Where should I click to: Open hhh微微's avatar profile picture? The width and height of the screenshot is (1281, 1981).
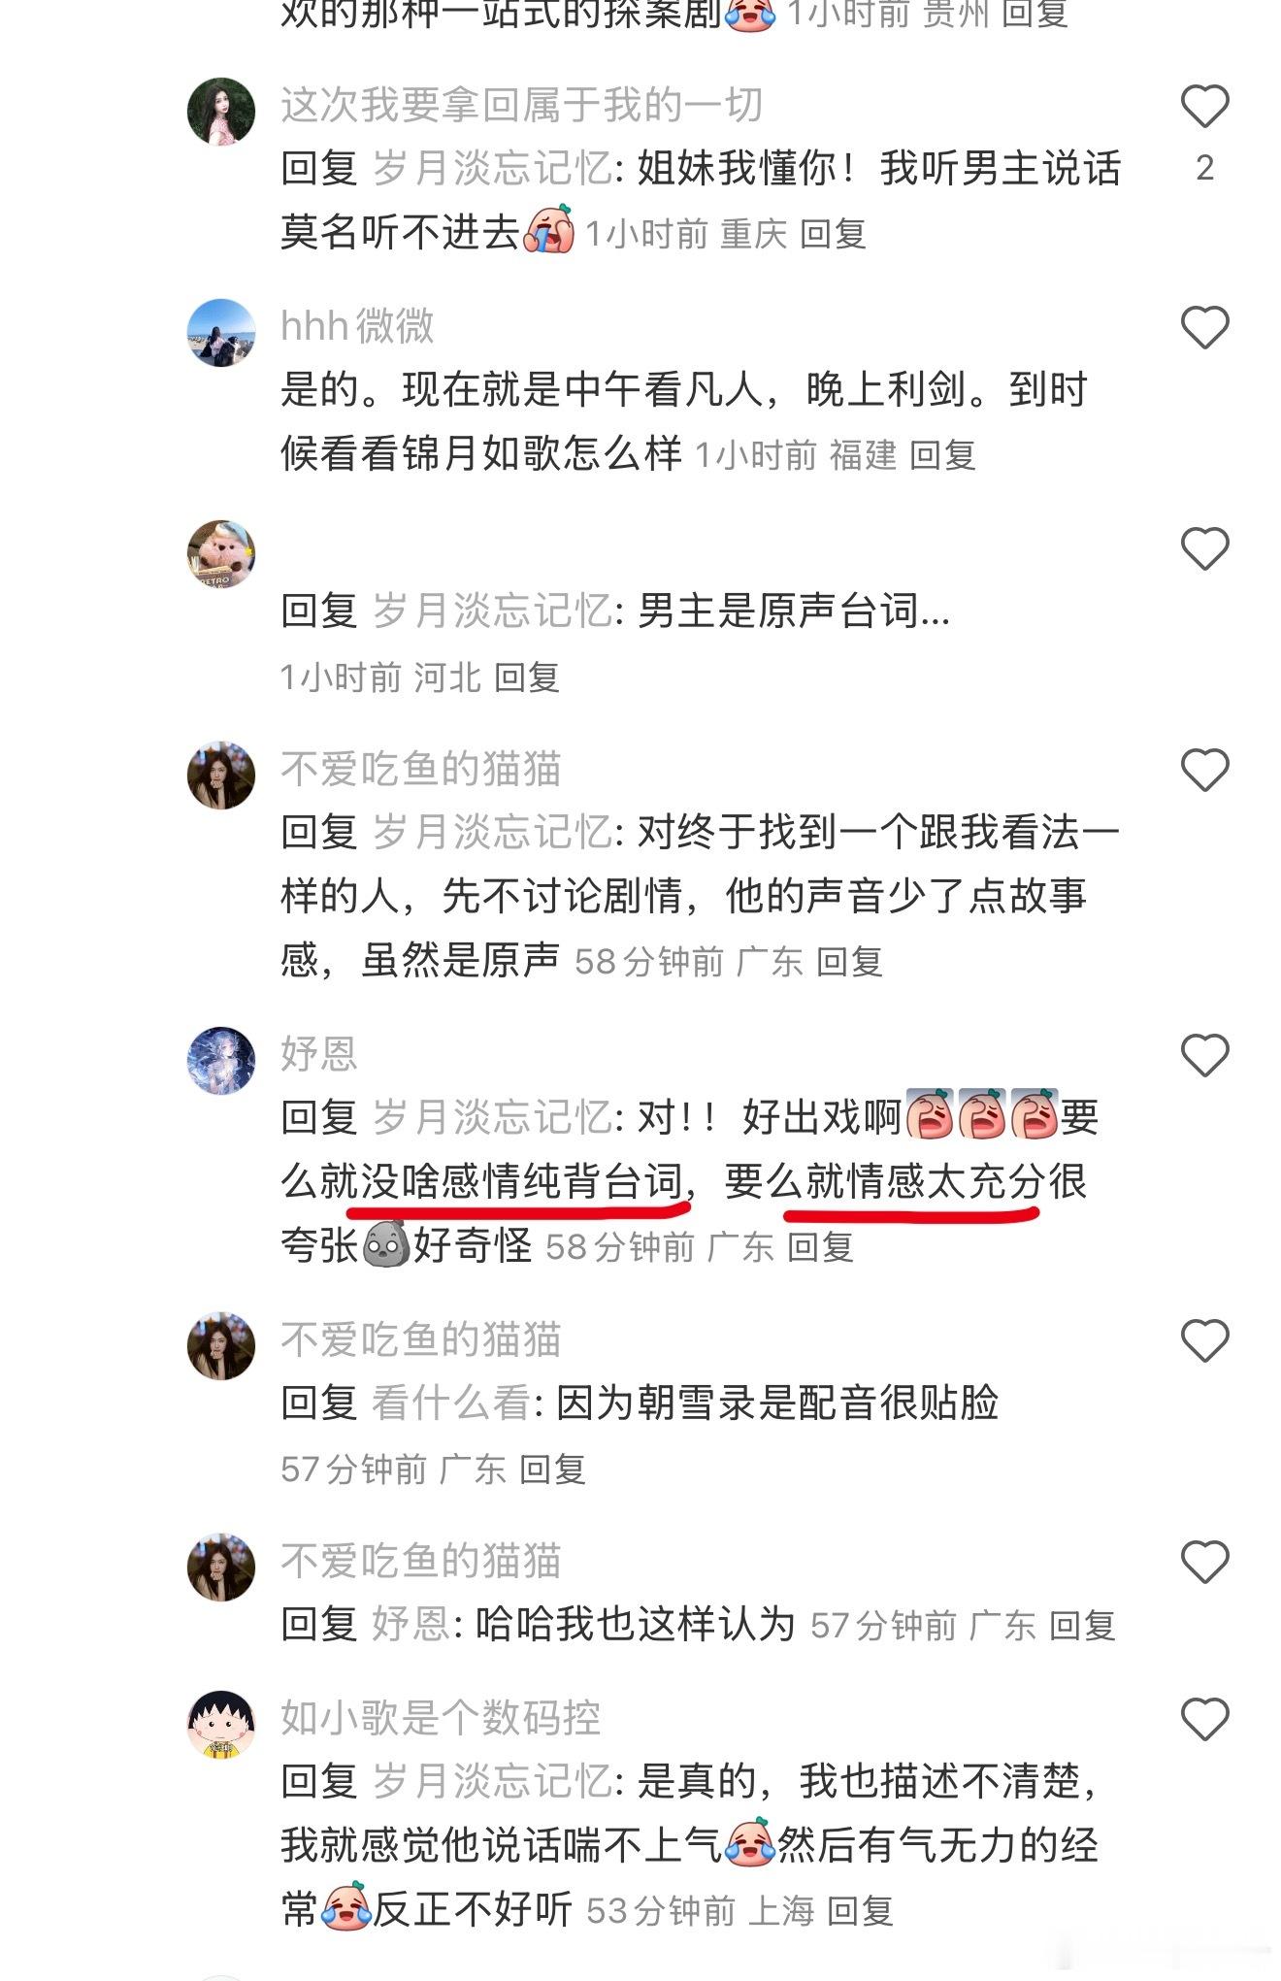click(x=220, y=332)
